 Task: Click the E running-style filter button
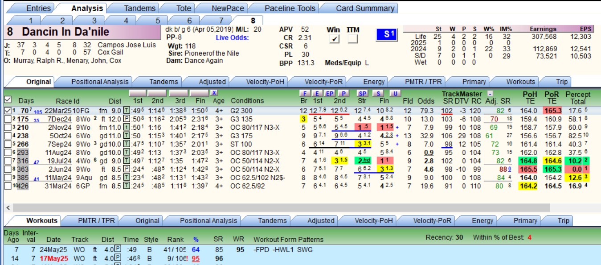coord(317,93)
